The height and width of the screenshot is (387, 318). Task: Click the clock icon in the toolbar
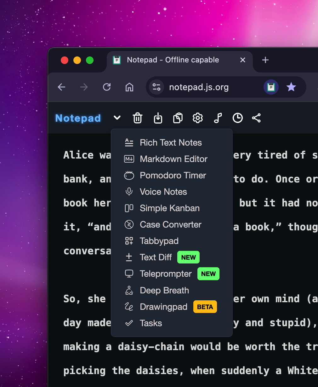tap(238, 118)
